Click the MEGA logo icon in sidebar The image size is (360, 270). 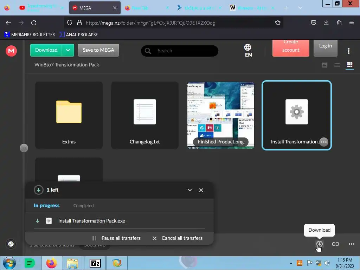tap(11, 51)
